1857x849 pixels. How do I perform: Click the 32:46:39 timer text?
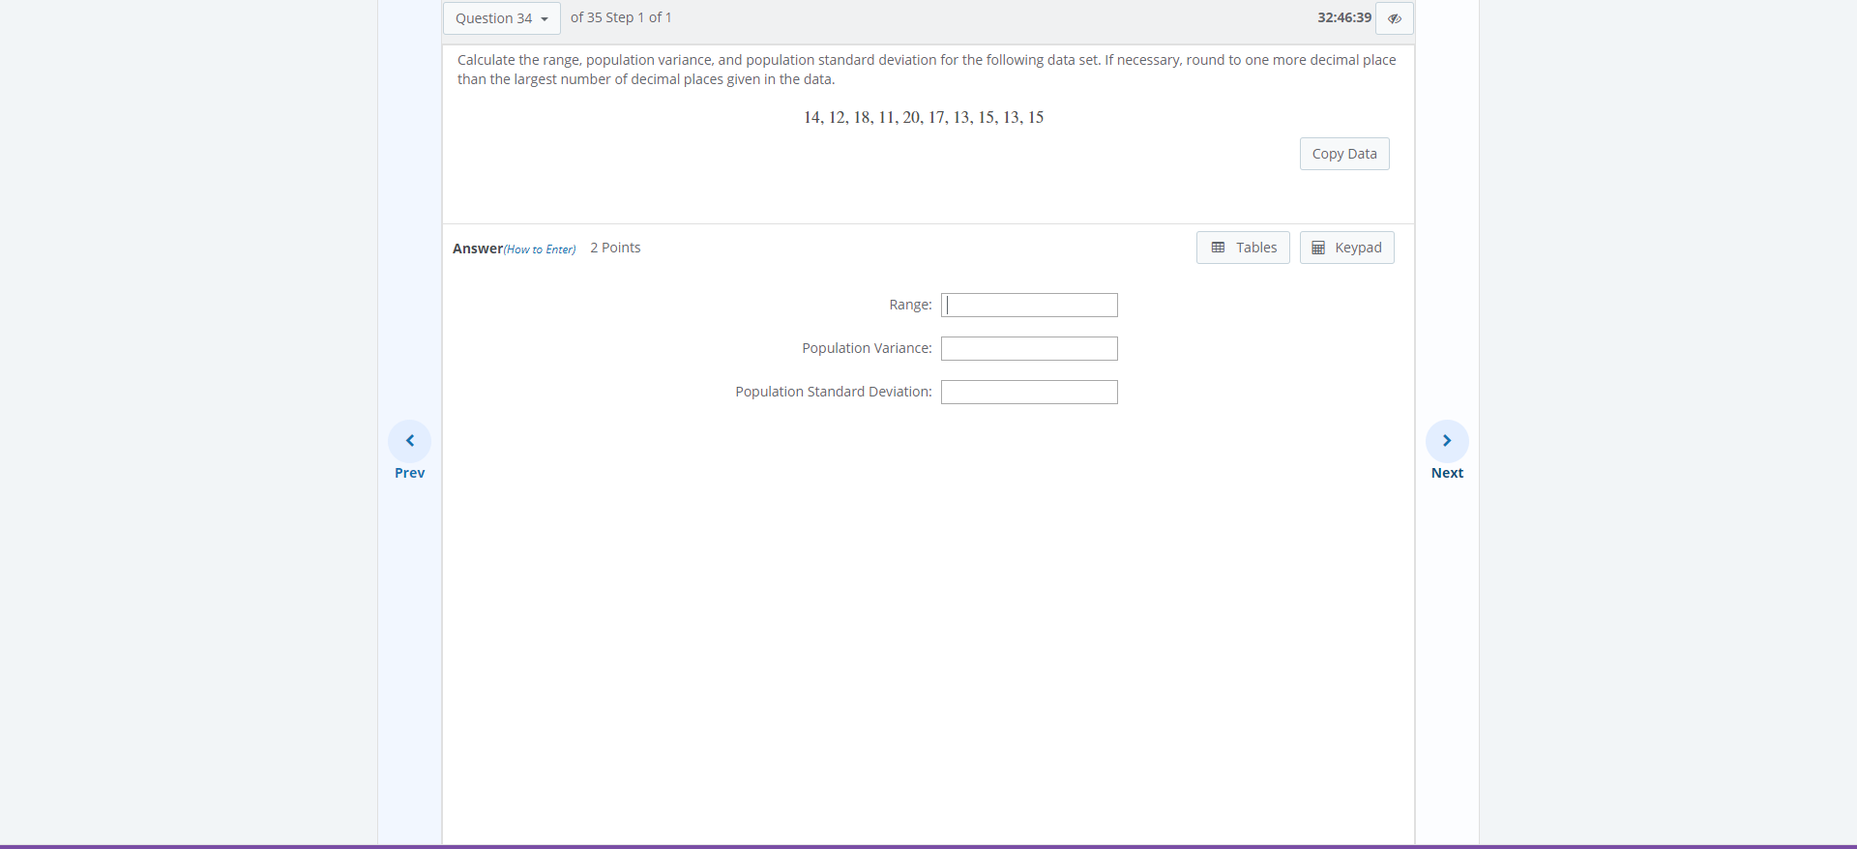coord(1344,17)
